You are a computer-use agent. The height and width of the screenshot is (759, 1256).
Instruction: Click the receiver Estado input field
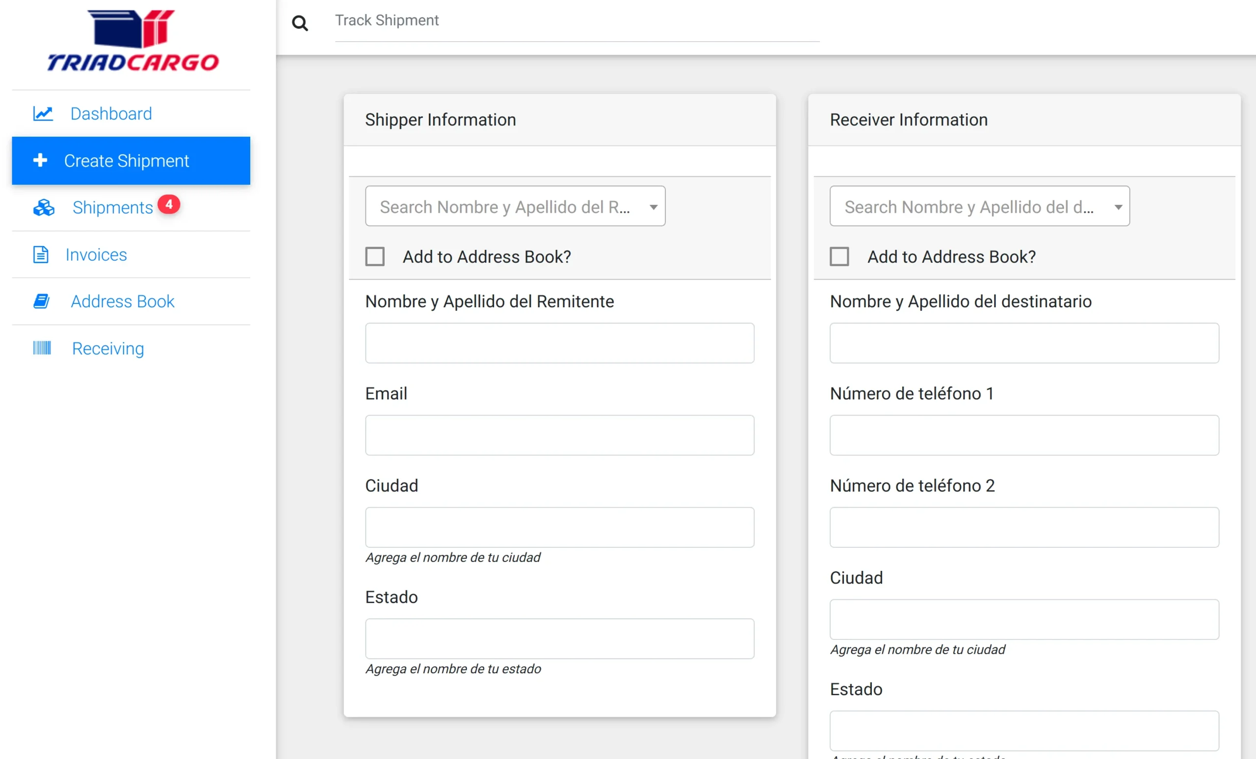click(1024, 731)
